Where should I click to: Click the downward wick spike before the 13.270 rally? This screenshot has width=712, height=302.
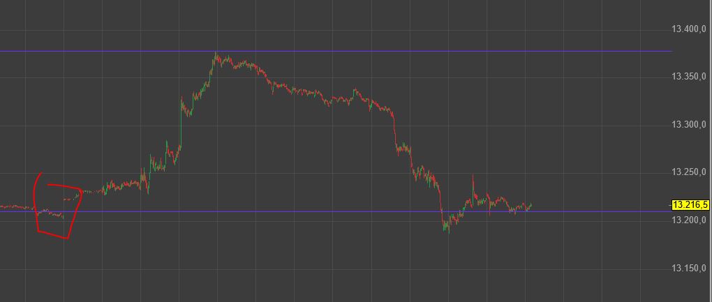pos(148,187)
